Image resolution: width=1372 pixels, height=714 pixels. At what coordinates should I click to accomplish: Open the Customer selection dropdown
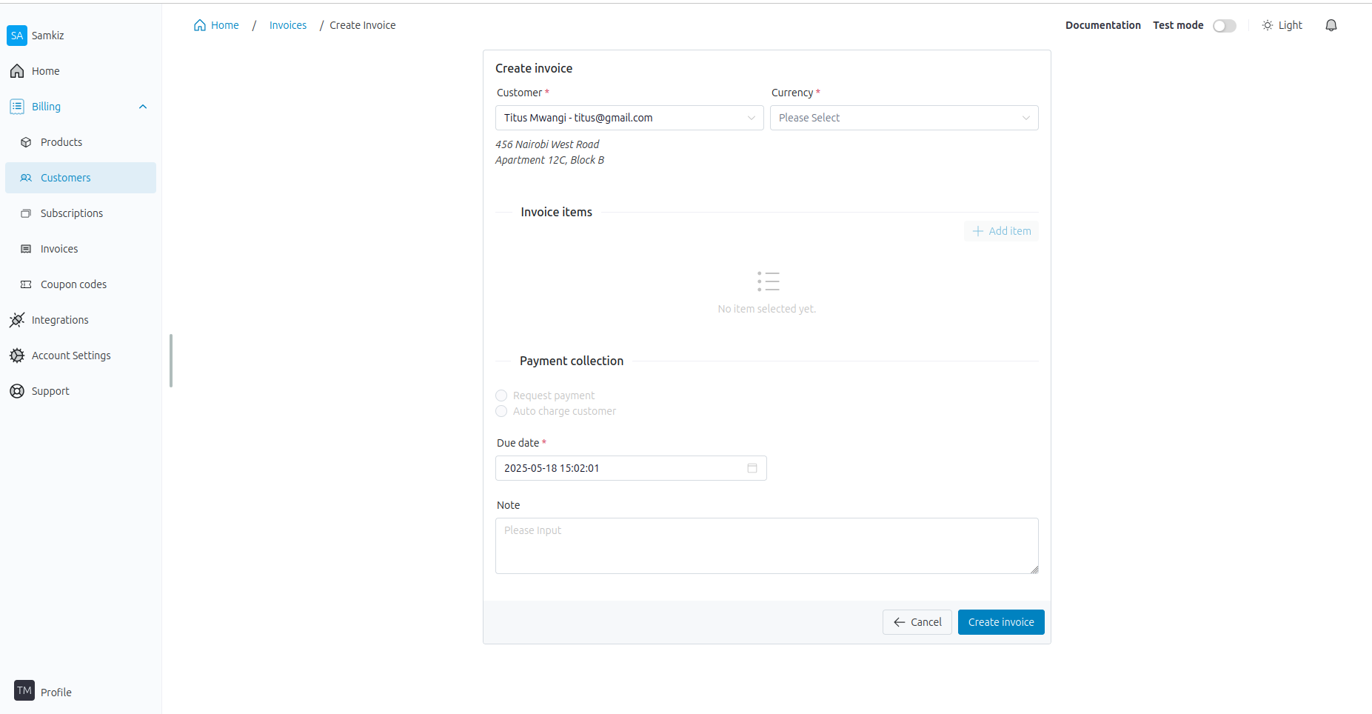629,117
